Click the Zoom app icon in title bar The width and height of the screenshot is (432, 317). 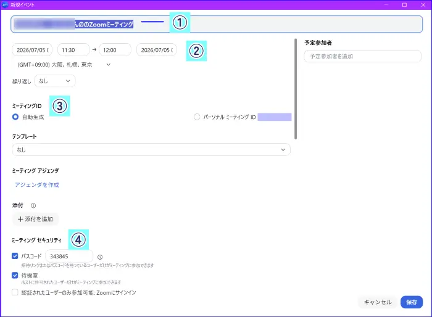[5, 5]
